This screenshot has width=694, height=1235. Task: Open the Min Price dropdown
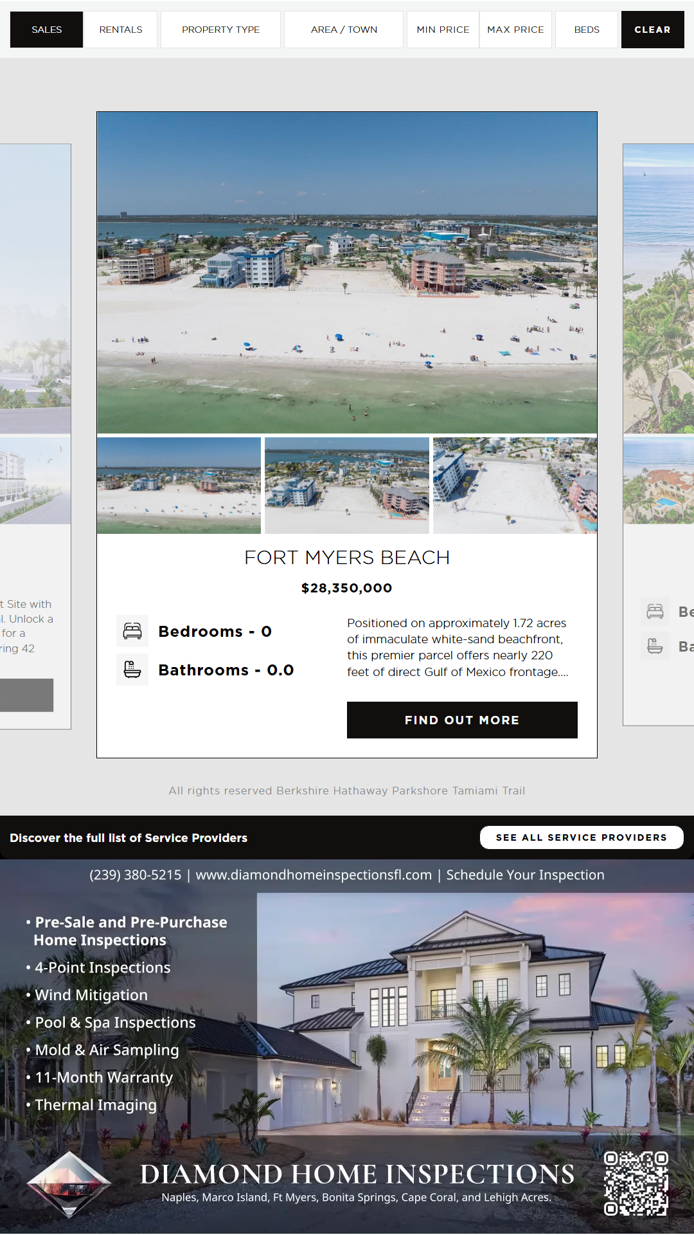click(x=443, y=30)
